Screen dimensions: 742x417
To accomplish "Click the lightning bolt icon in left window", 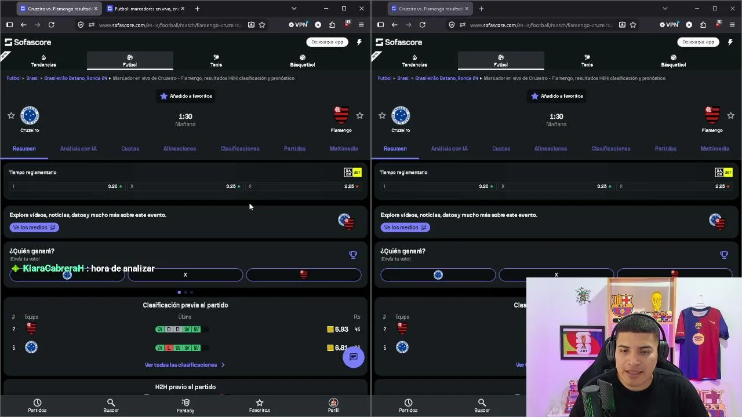I will (359, 42).
